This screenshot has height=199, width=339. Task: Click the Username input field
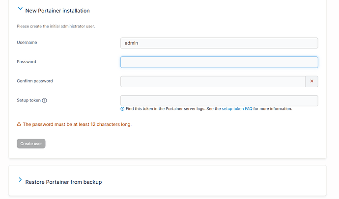219,43
